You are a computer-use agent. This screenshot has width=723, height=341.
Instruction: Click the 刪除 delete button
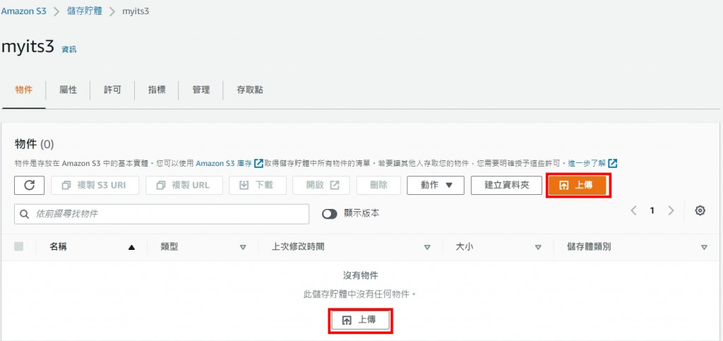click(378, 185)
